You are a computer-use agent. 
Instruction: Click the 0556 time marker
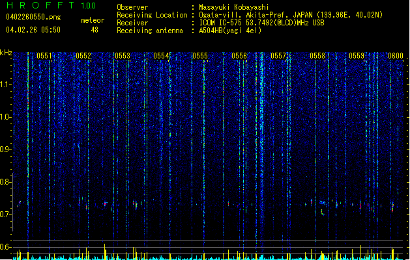coord(239,56)
